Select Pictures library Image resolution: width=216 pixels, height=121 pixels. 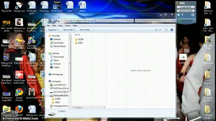[x=55, y=64]
